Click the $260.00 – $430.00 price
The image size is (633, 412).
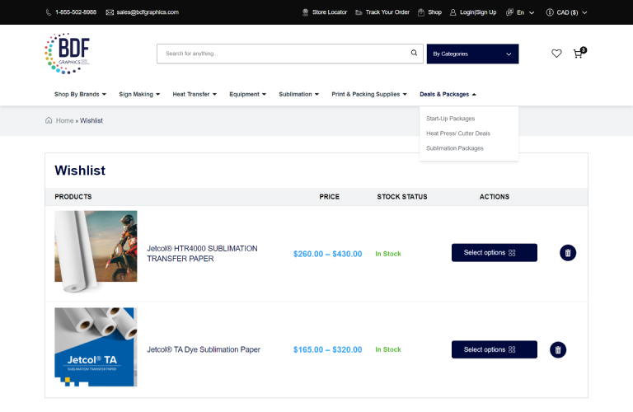(327, 254)
